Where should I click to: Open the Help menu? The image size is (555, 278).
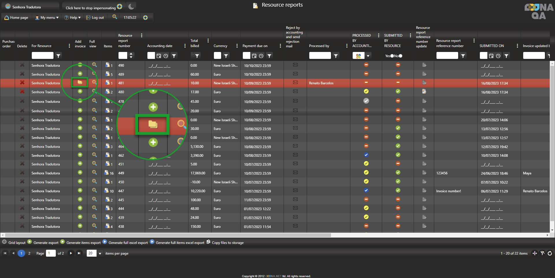tap(72, 18)
